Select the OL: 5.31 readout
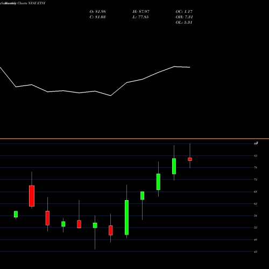 [184, 23]
